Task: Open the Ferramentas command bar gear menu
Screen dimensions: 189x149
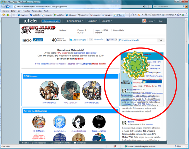Action: tap(169, 15)
